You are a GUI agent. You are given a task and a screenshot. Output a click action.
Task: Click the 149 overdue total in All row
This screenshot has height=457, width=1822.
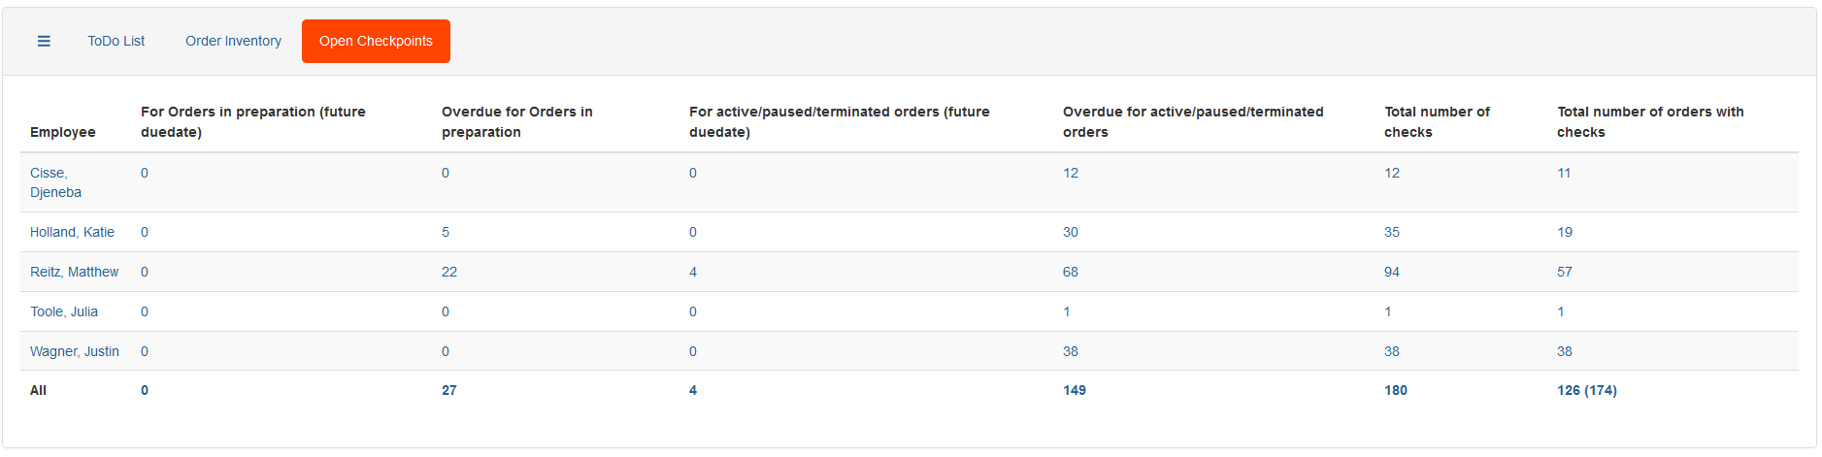(x=1075, y=390)
